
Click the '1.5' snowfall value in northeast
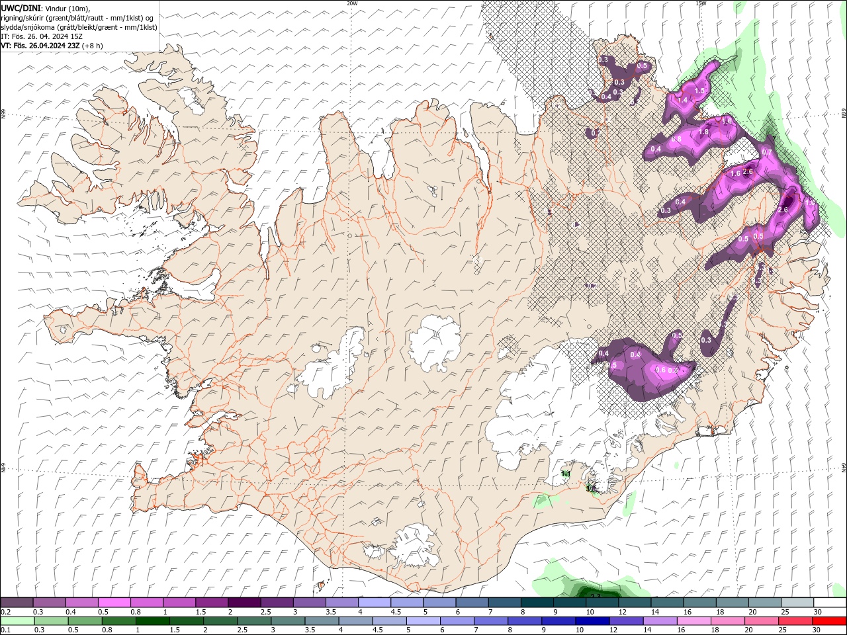(699, 90)
